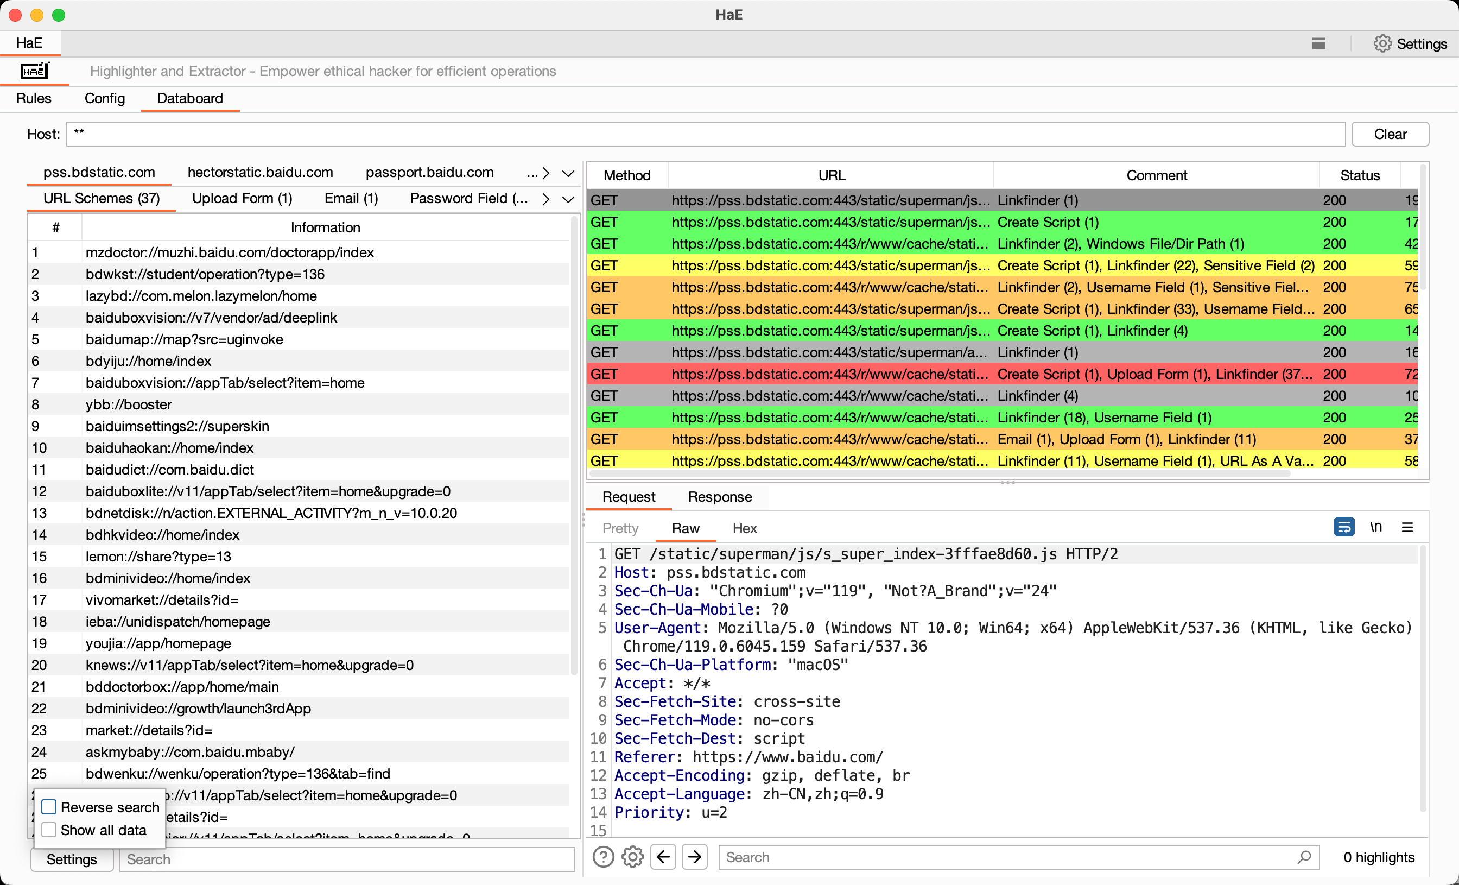Click the Host filter input field
The height and width of the screenshot is (885, 1459).
(x=705, y=134)
